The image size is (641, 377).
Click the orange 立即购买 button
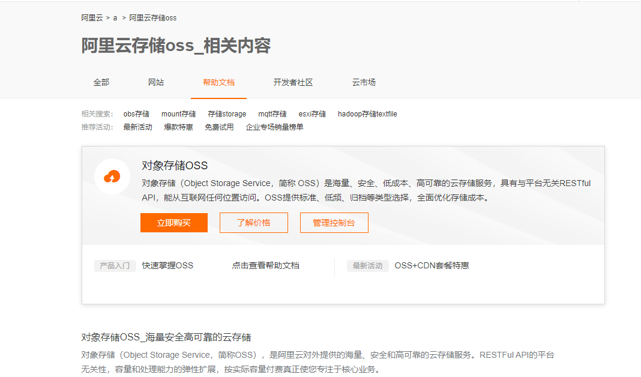[x=173, y=223]
